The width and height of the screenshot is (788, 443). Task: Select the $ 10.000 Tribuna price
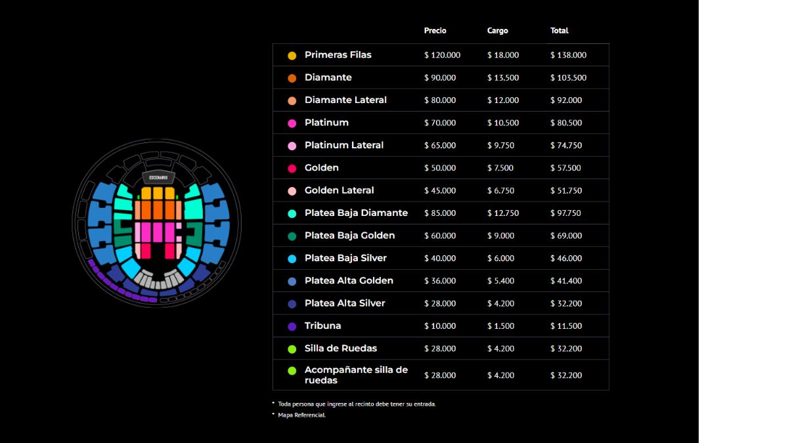(439, 326)
